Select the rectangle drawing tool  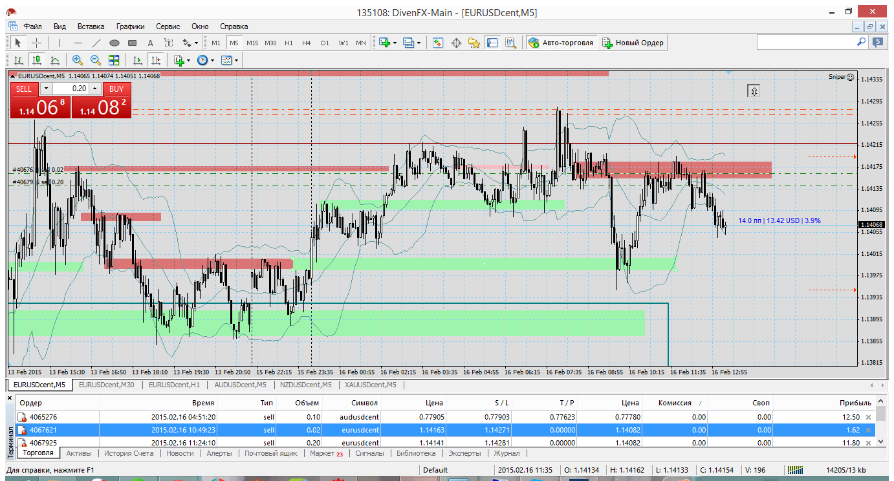tap(133, 43)
